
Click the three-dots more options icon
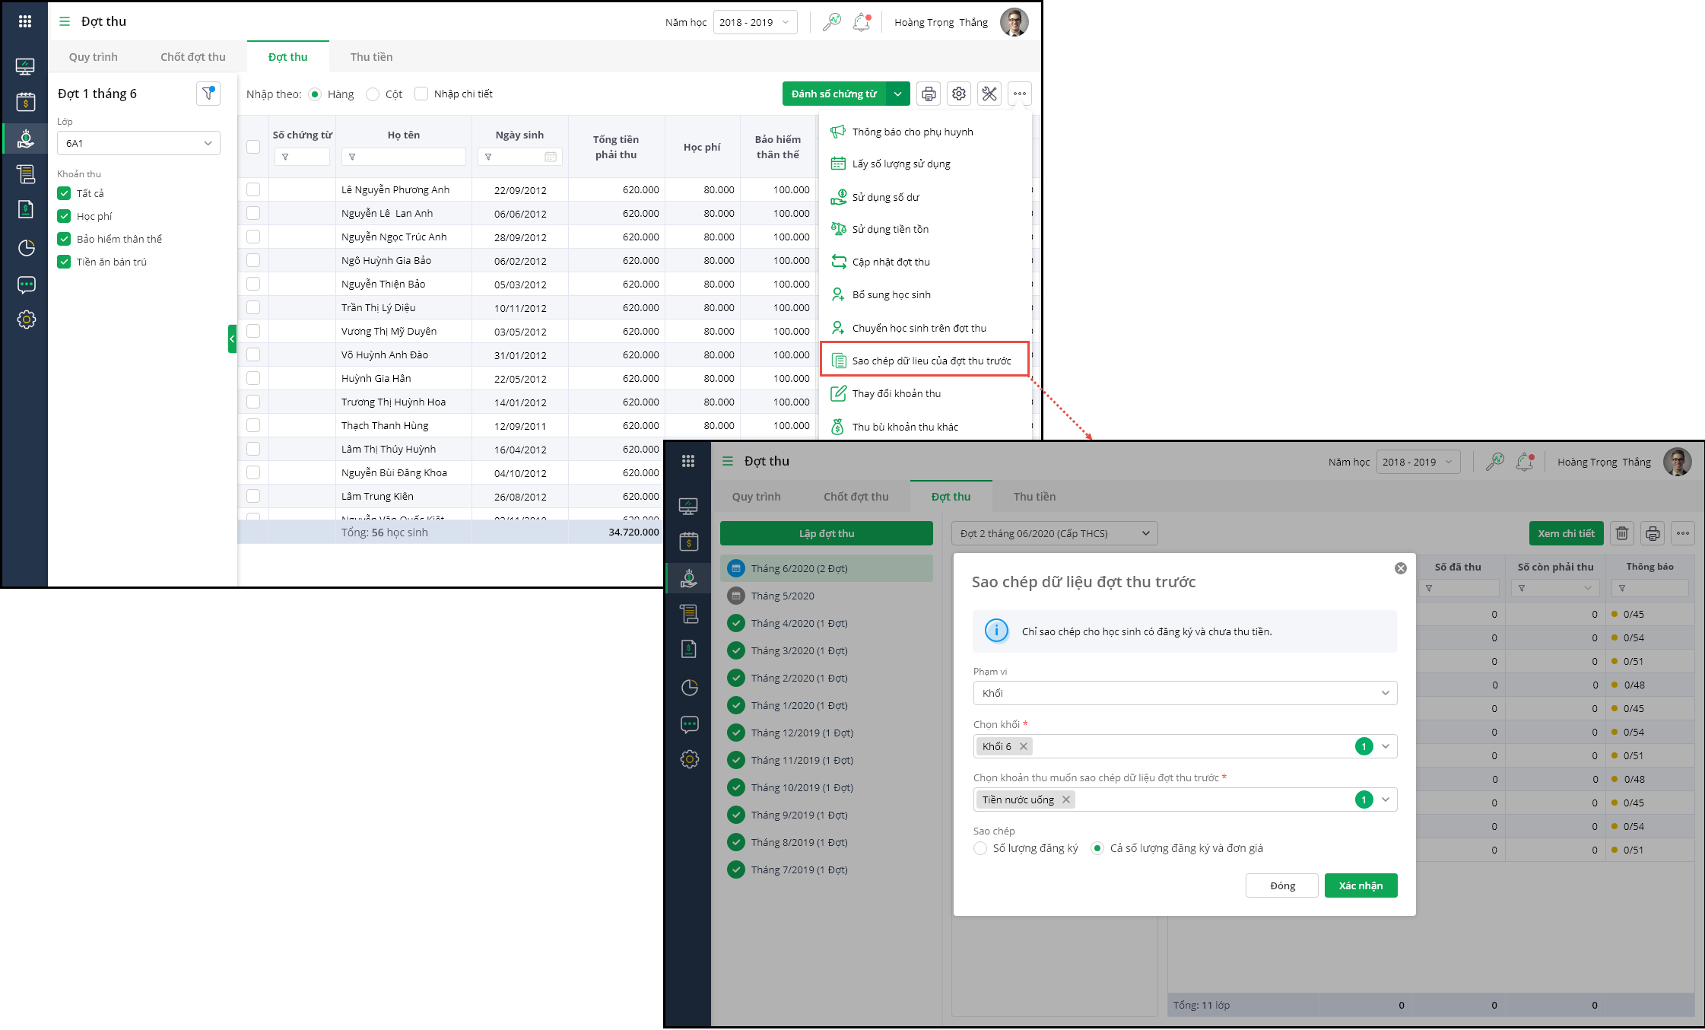click(x=1020, y=94)
